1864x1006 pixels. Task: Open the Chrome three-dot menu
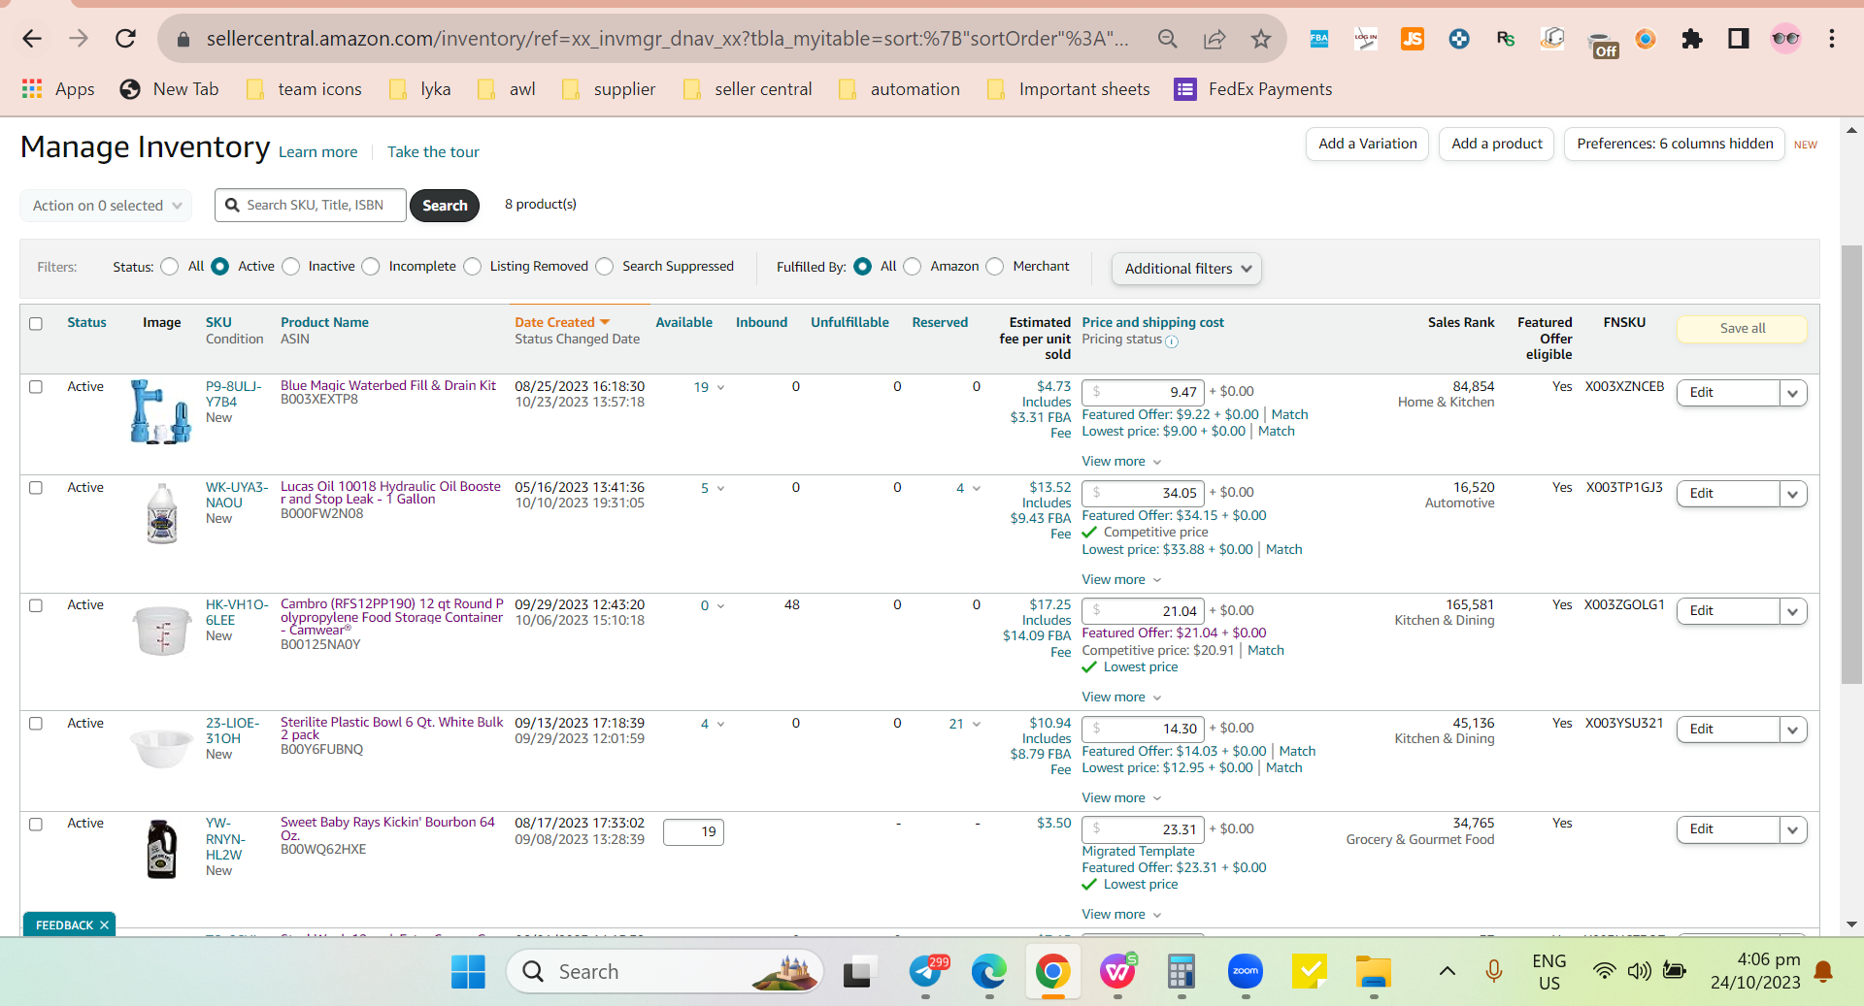1832,39
